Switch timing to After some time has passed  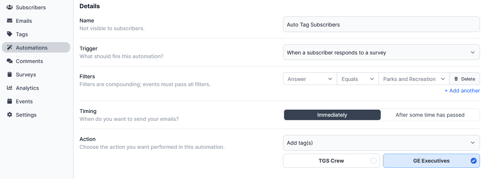pos(430,115)
